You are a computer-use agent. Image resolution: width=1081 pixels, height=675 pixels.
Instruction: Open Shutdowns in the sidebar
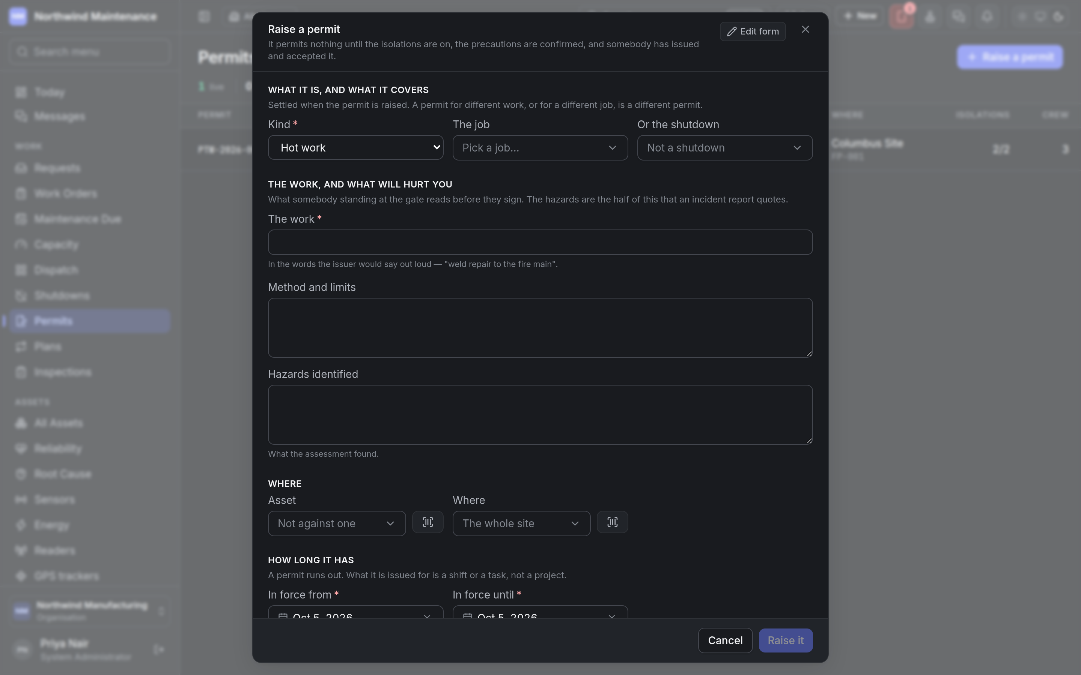pos(89,295)
